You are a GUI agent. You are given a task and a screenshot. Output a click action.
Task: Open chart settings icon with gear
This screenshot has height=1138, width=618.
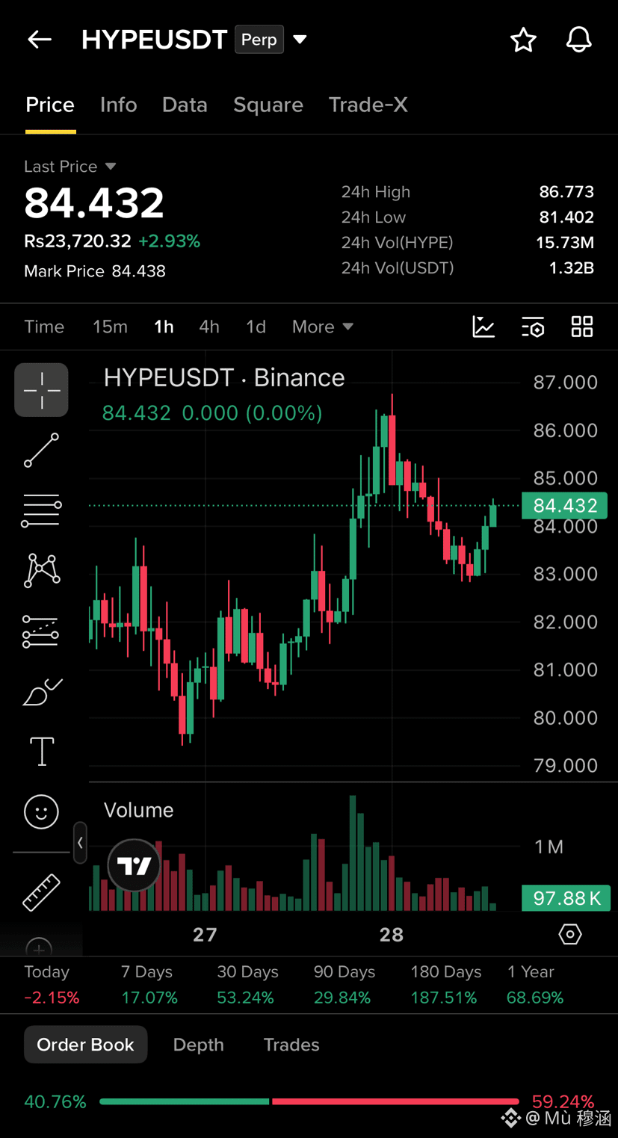pos(533,327)
